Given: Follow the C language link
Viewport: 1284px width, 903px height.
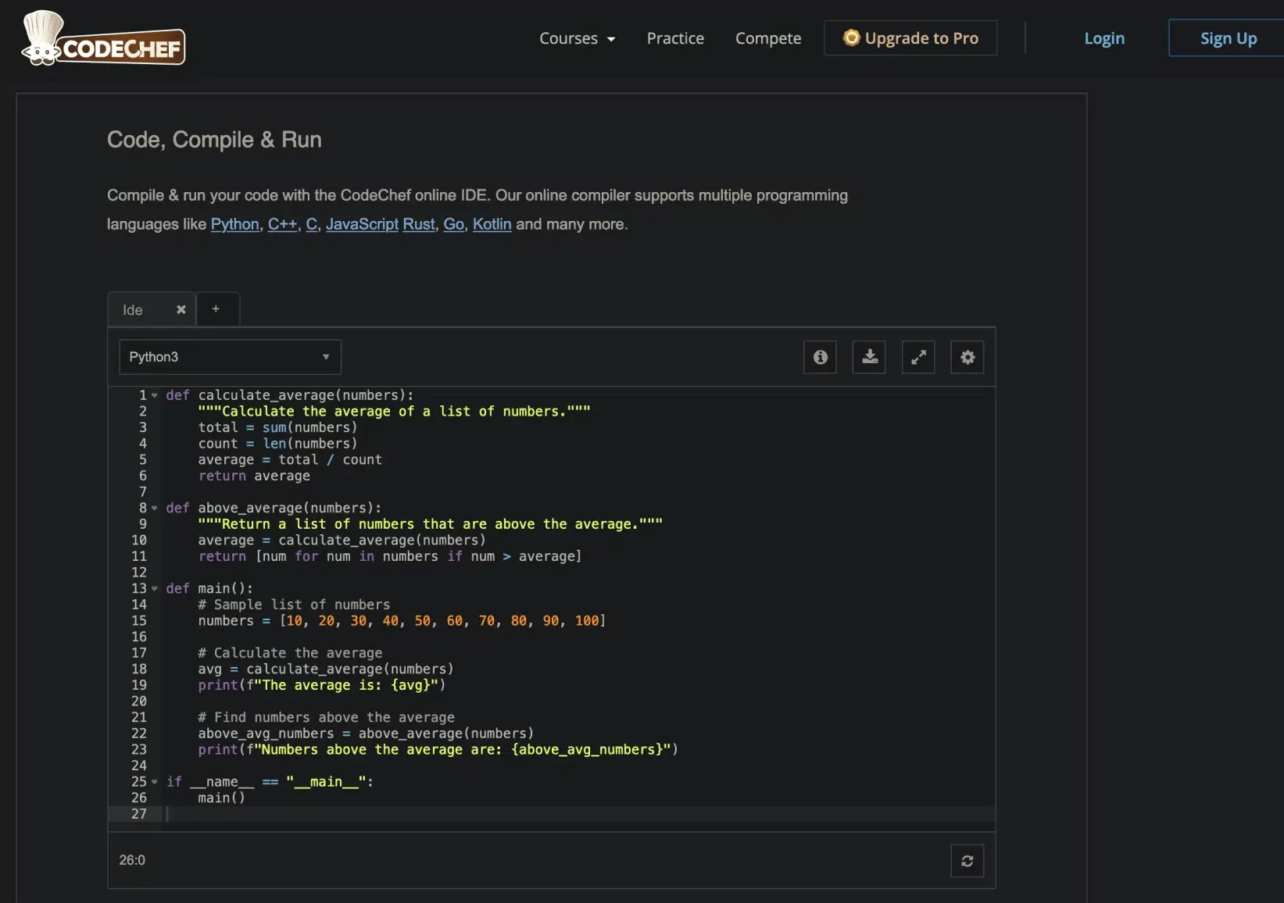Looking at the screenshot, I should click(x=311, y=224).
